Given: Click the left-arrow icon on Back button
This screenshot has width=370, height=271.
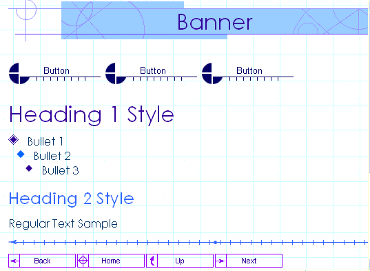Looking at the screenshot, I should click(x=14, y=261).
